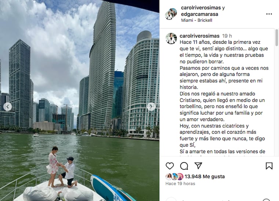Open the Miami - Brickell location link
The width and height of the screenshot is (279, 201).
196,20
